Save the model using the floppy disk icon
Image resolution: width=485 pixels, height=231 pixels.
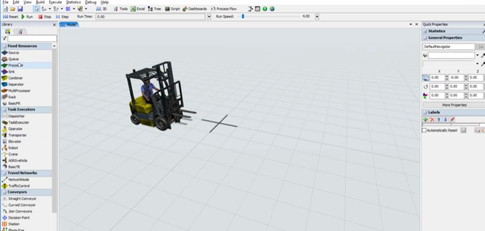(x=20, y=9)
